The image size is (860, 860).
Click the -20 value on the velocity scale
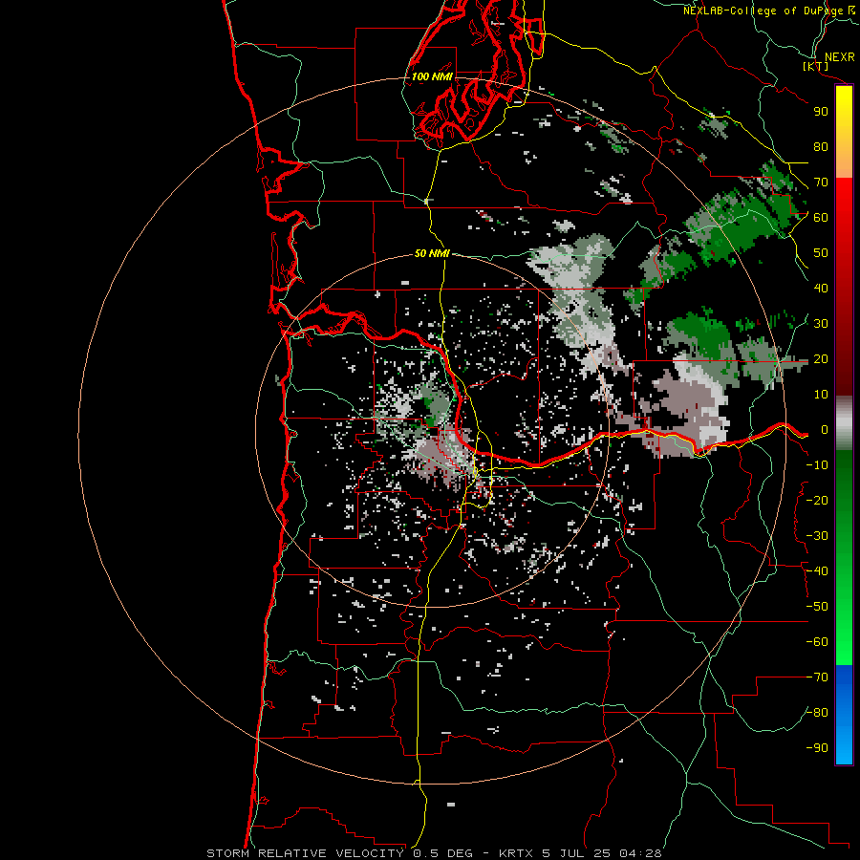(817, 501)
